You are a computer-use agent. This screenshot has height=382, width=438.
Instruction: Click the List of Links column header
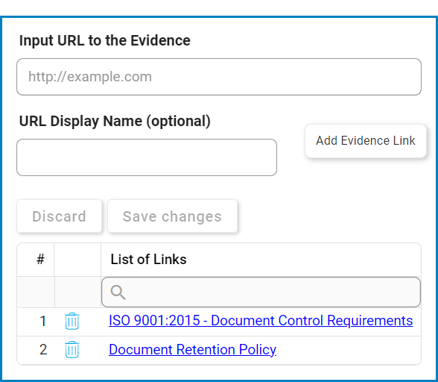(261, 260)
